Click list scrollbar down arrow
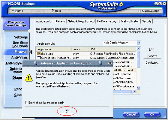 click(138, 88)
